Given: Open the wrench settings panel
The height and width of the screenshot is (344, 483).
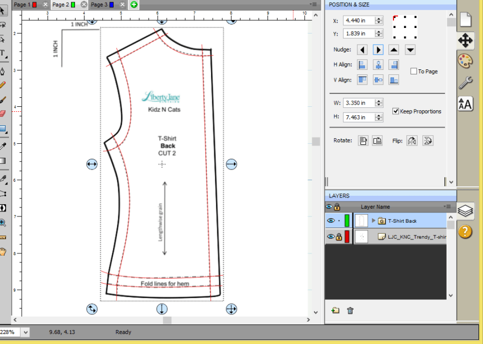Looking at the screenshot, I should pos(465,83).
